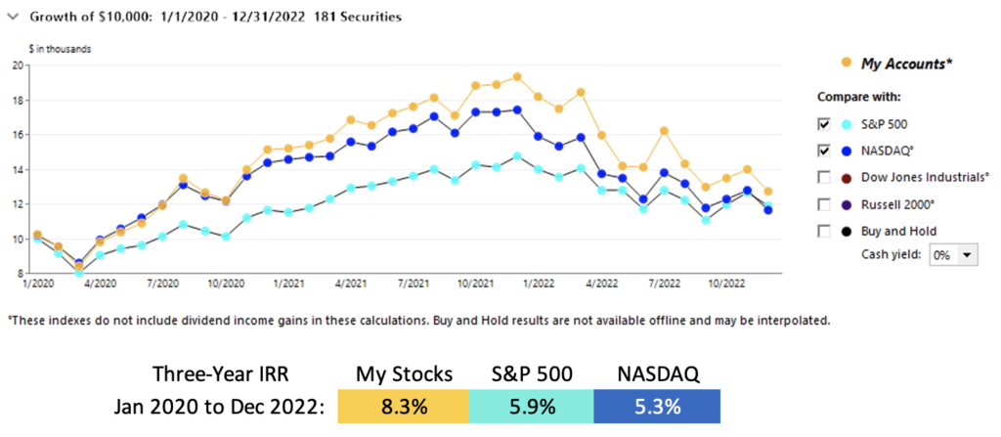Click the yellow My Stocks 8.3% swatch
Viewport: 1001px width, 437px height.
[x=404, y=407]
